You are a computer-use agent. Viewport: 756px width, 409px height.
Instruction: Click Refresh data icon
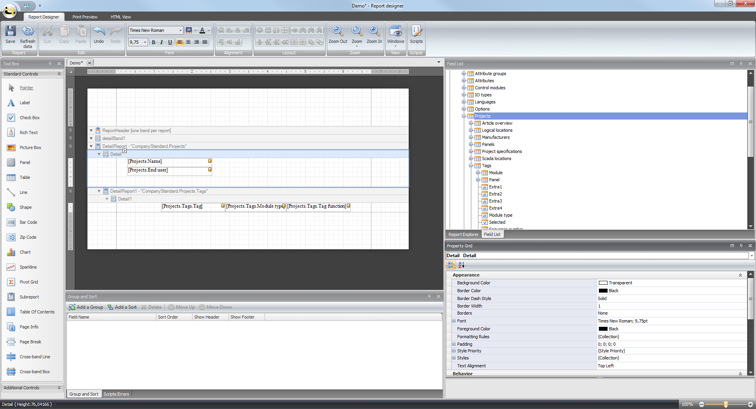click(28, 31)
